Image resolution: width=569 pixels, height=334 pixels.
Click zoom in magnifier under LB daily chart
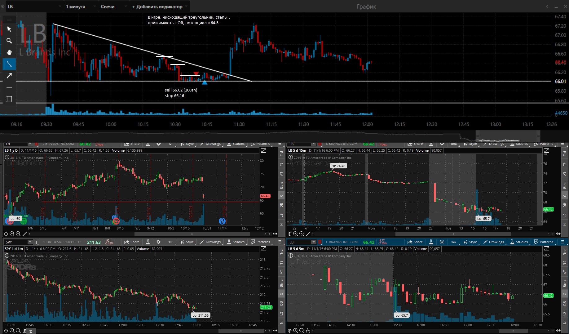[12, 234]
